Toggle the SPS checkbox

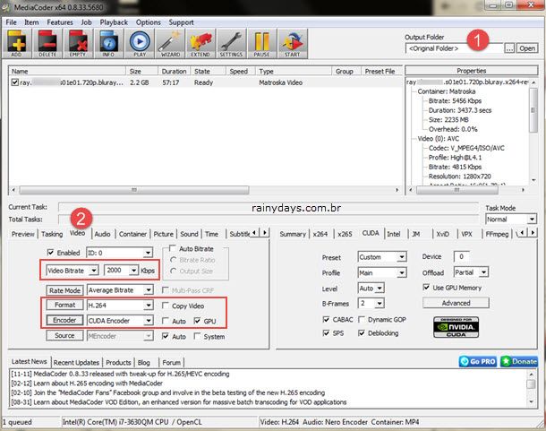click(x=326, y=333)
